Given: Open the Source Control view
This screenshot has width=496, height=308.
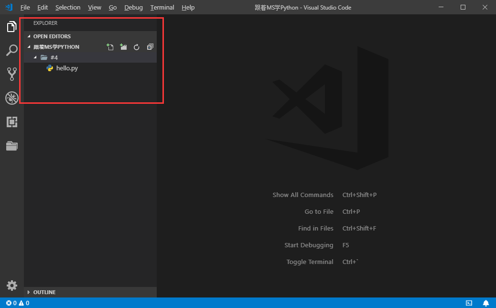Looking at the screenshot, I should pos(11,74).
